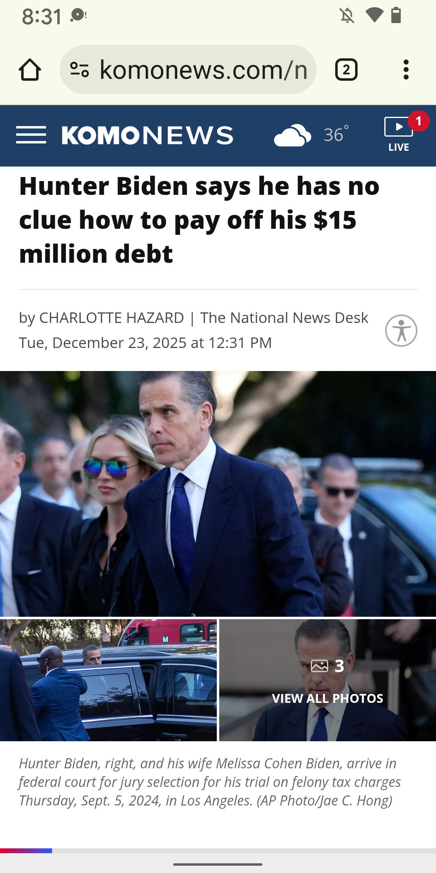Tap The National News Desk text

[x=284, y=318]
